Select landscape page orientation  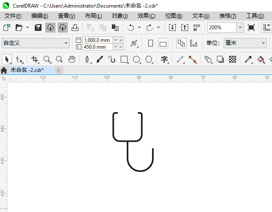[x=163, y=43]
